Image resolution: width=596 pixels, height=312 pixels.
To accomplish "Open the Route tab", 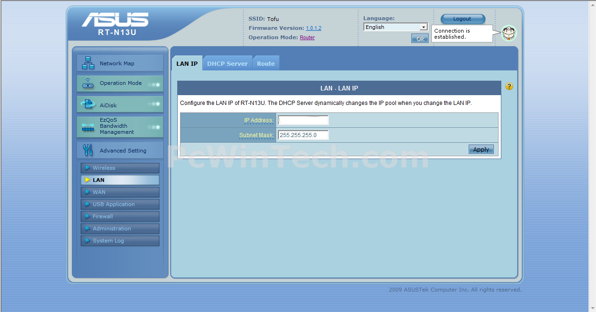I will pos(266,63).
